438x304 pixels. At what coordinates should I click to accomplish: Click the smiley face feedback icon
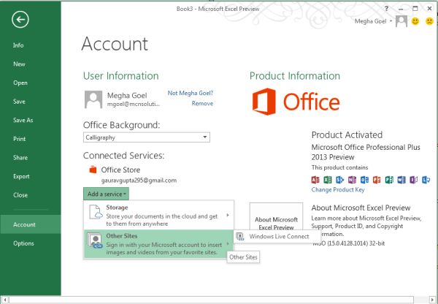415,21
